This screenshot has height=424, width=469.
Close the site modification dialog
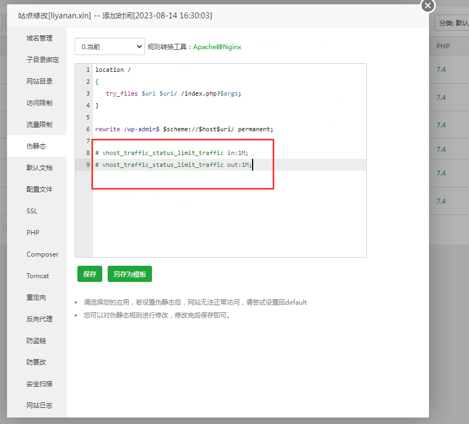coord(428,6)
